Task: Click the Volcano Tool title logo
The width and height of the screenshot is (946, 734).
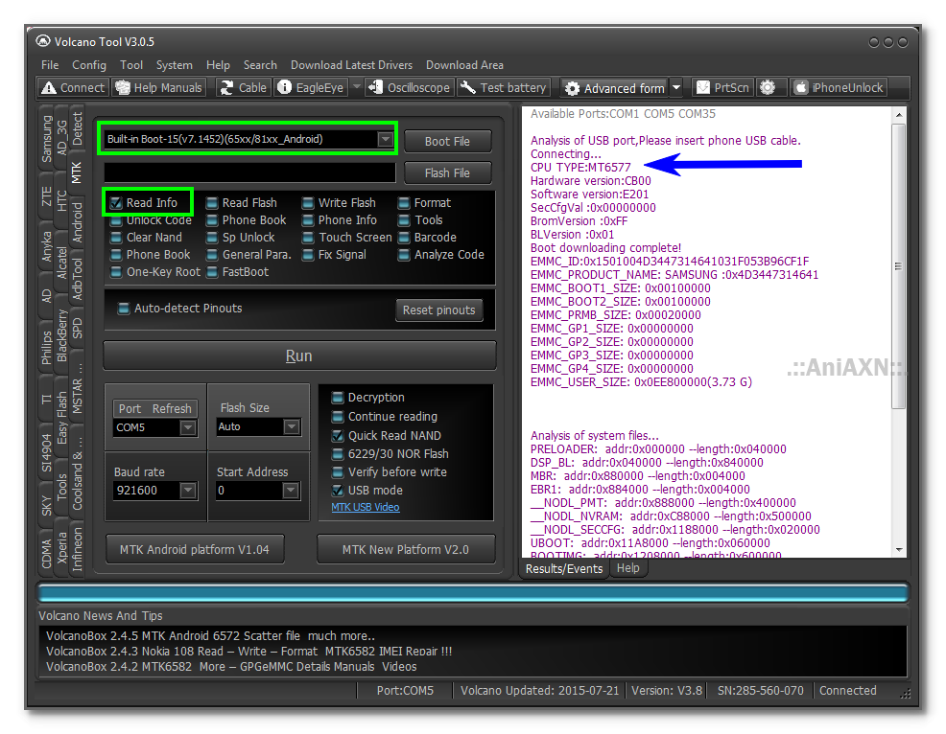Action: [x=43, y=41]
